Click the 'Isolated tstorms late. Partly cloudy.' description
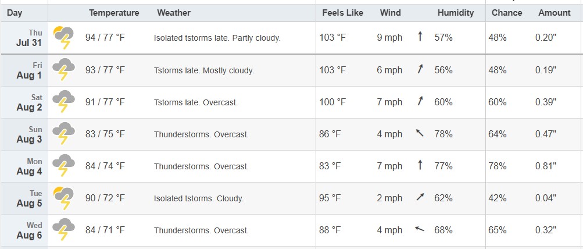Image resolution: width=583 pixels, height=249 pixels. pos(217,38)
